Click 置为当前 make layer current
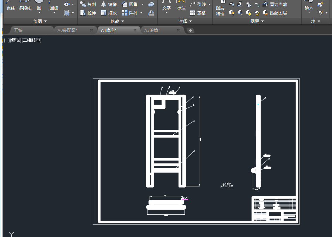The image size is (332, 237). point(274,4)
